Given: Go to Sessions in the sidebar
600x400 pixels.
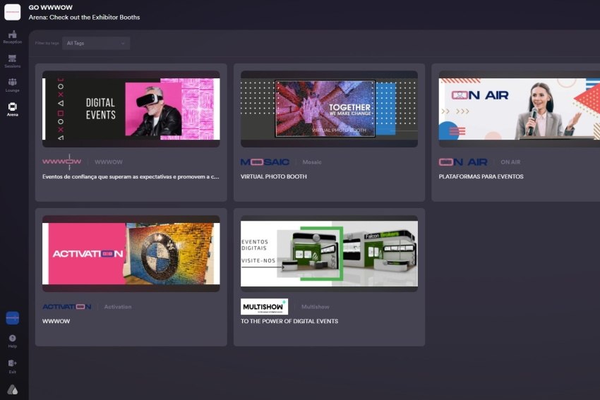Looking at the screenshot, I should (12, 61).
